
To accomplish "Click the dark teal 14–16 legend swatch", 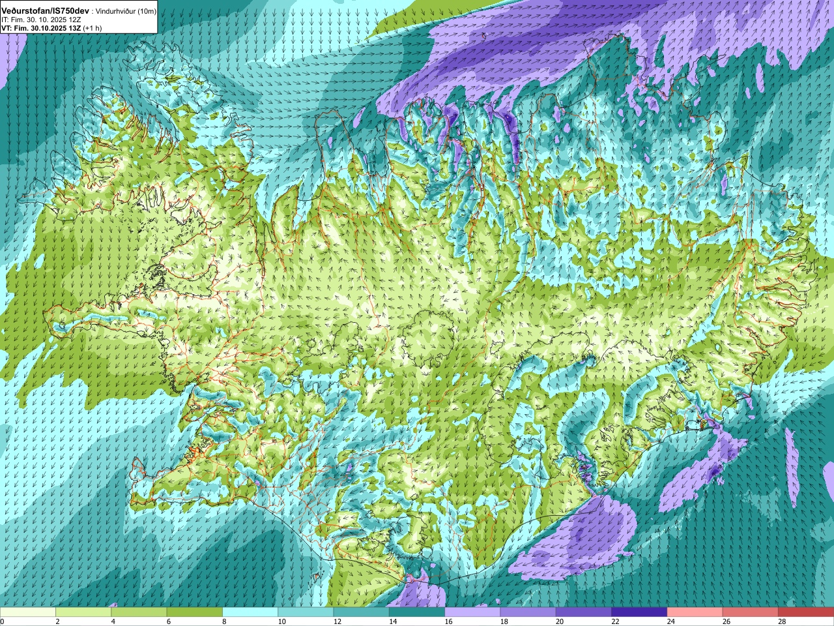I will point(417,612).
